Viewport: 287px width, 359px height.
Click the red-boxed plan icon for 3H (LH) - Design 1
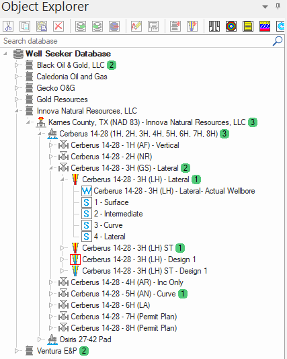75,260
